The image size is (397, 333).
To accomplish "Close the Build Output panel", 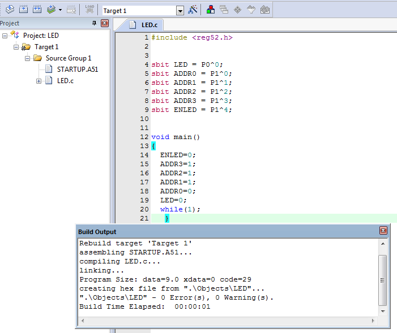I will pyautogui.click(x=383, y=230).
